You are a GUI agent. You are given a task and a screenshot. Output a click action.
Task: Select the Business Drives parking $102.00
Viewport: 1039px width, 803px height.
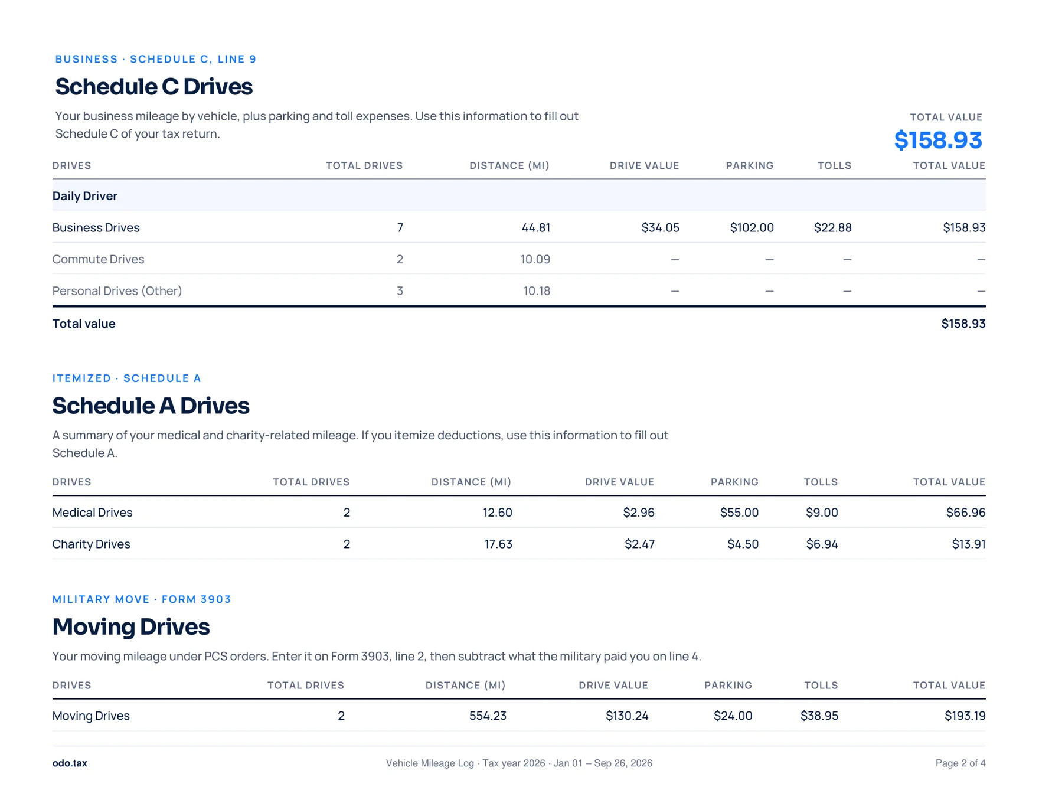tap(752, 228)
